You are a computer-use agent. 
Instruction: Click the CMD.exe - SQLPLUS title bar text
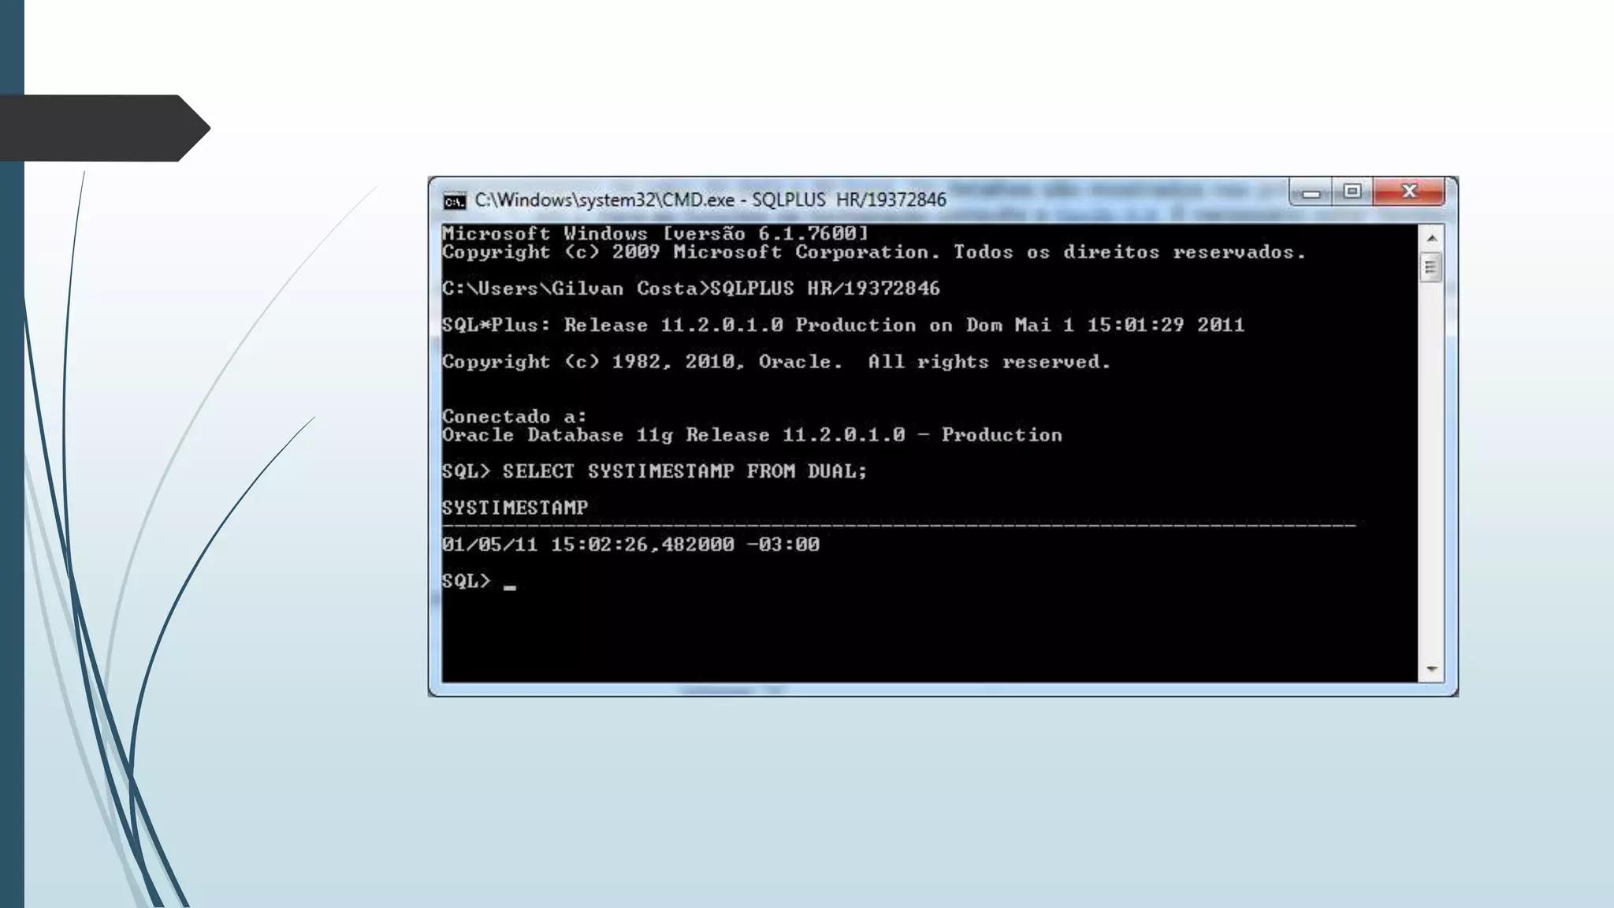(709, 200)
